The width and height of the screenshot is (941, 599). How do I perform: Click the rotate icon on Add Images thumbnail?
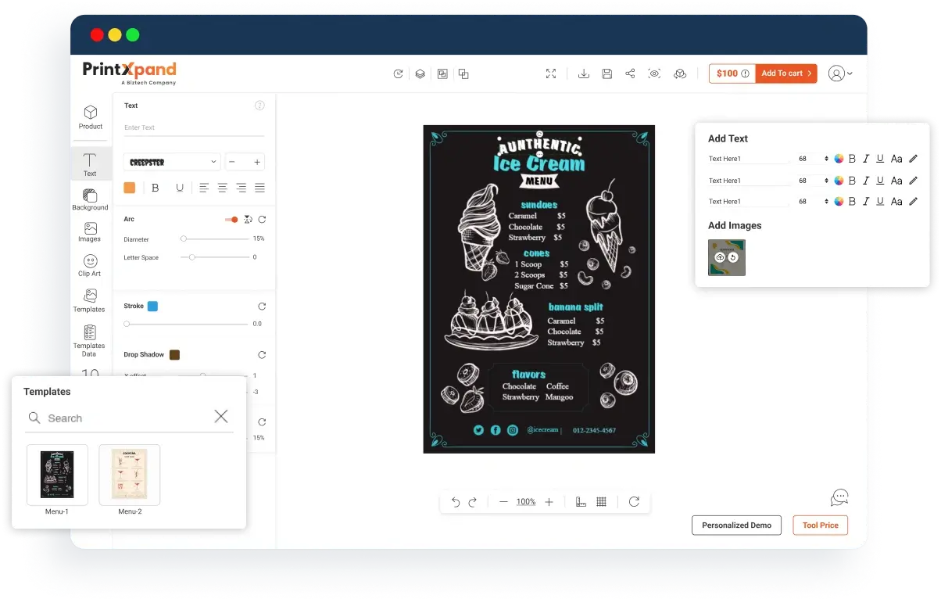(x=733, y=257)
